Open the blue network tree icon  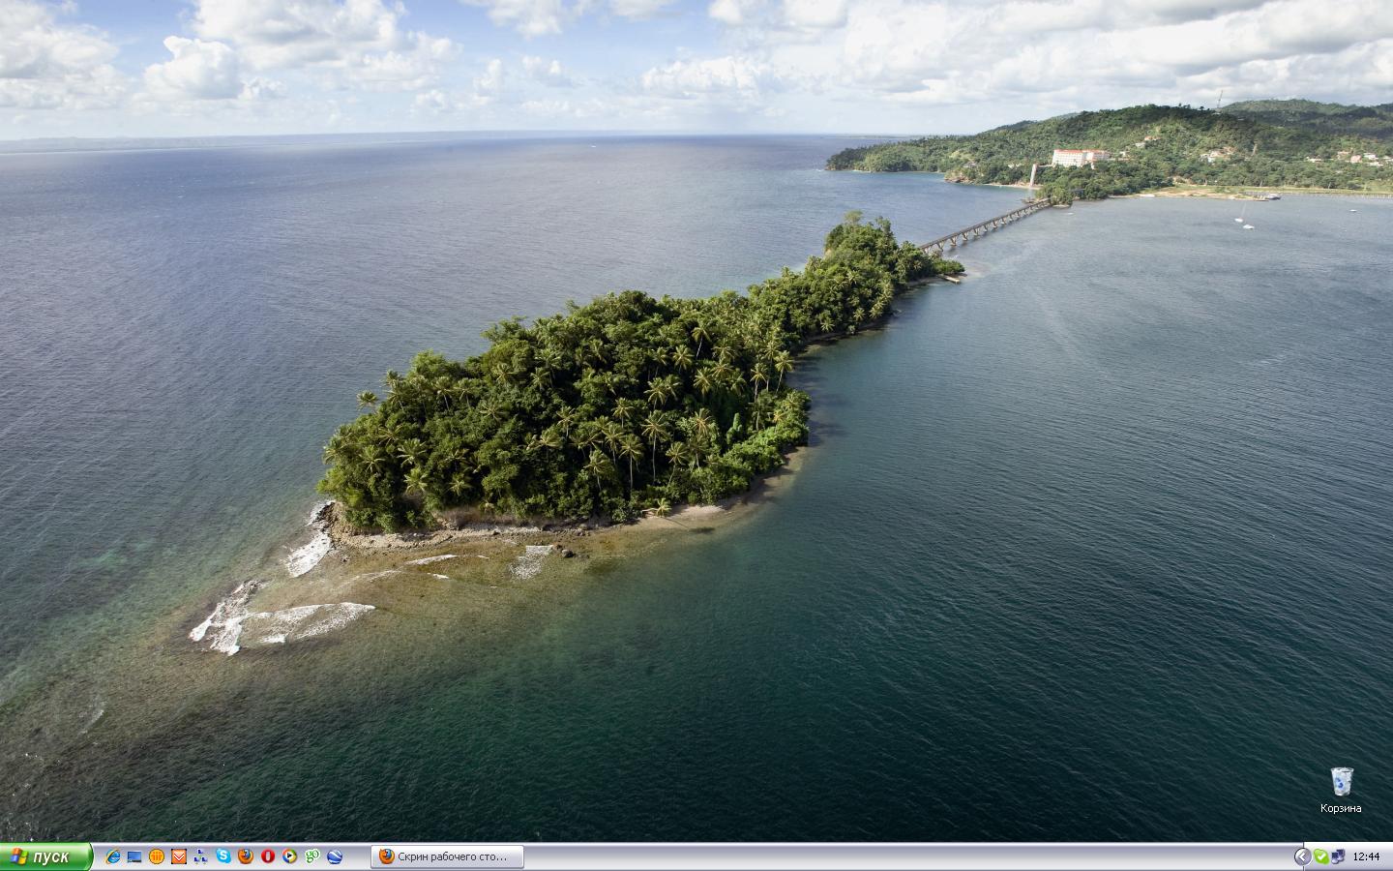(x=201, y=856)
